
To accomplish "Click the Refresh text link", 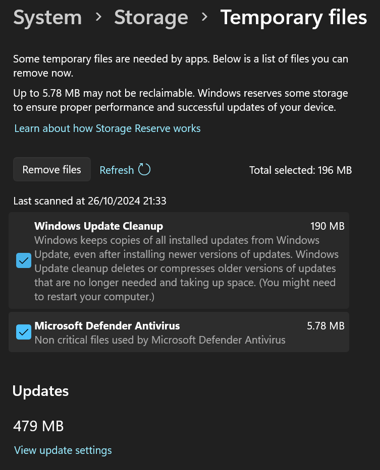I will pos(117,170).
